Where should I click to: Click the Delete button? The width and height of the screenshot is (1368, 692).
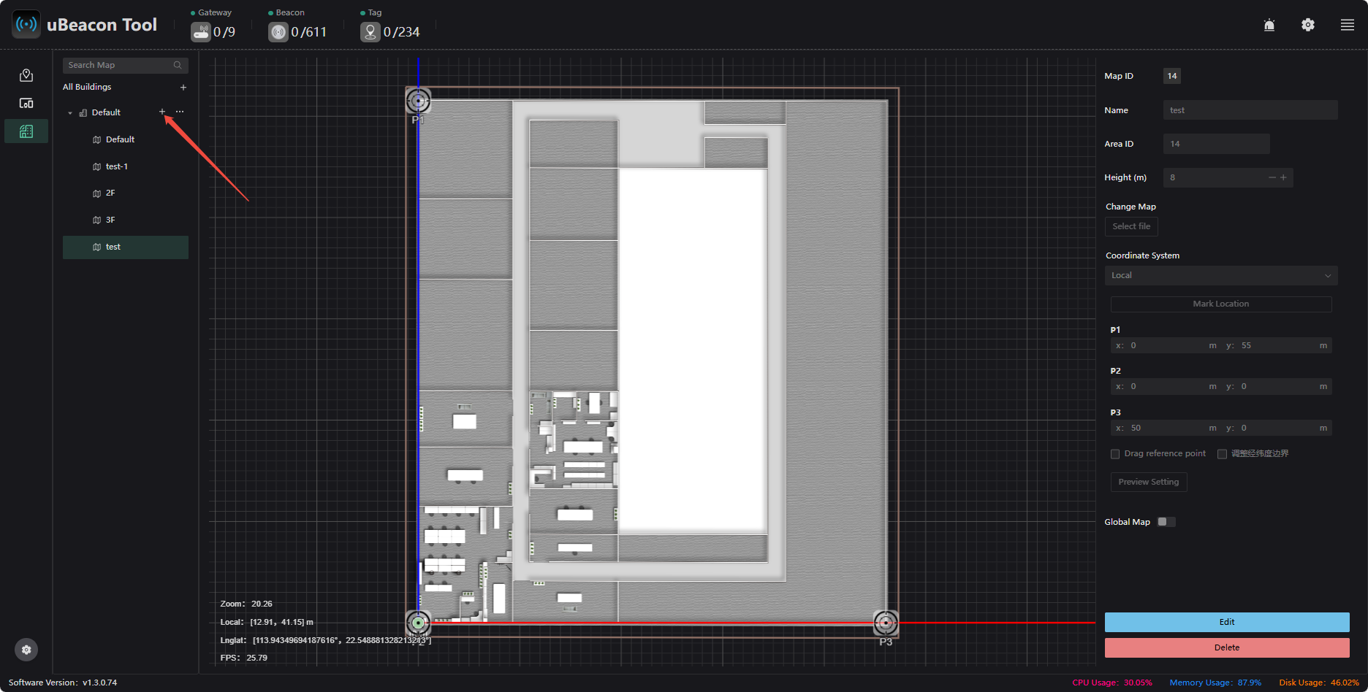coord(1227,647)
